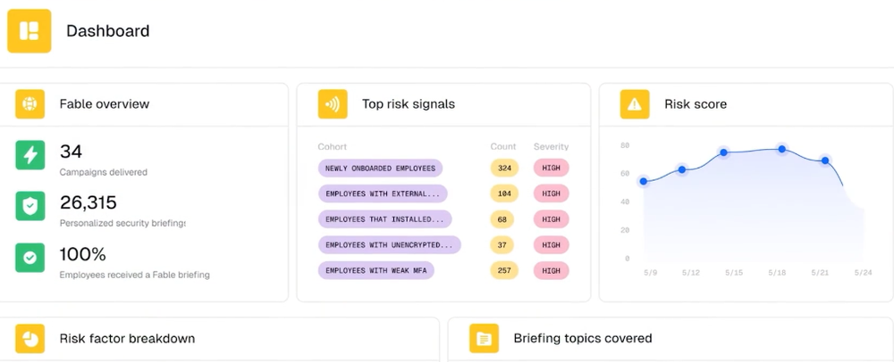This screenshot has height=362, width=894.
Task: Click the chart data point at 5/9
Action: point(643,182)
